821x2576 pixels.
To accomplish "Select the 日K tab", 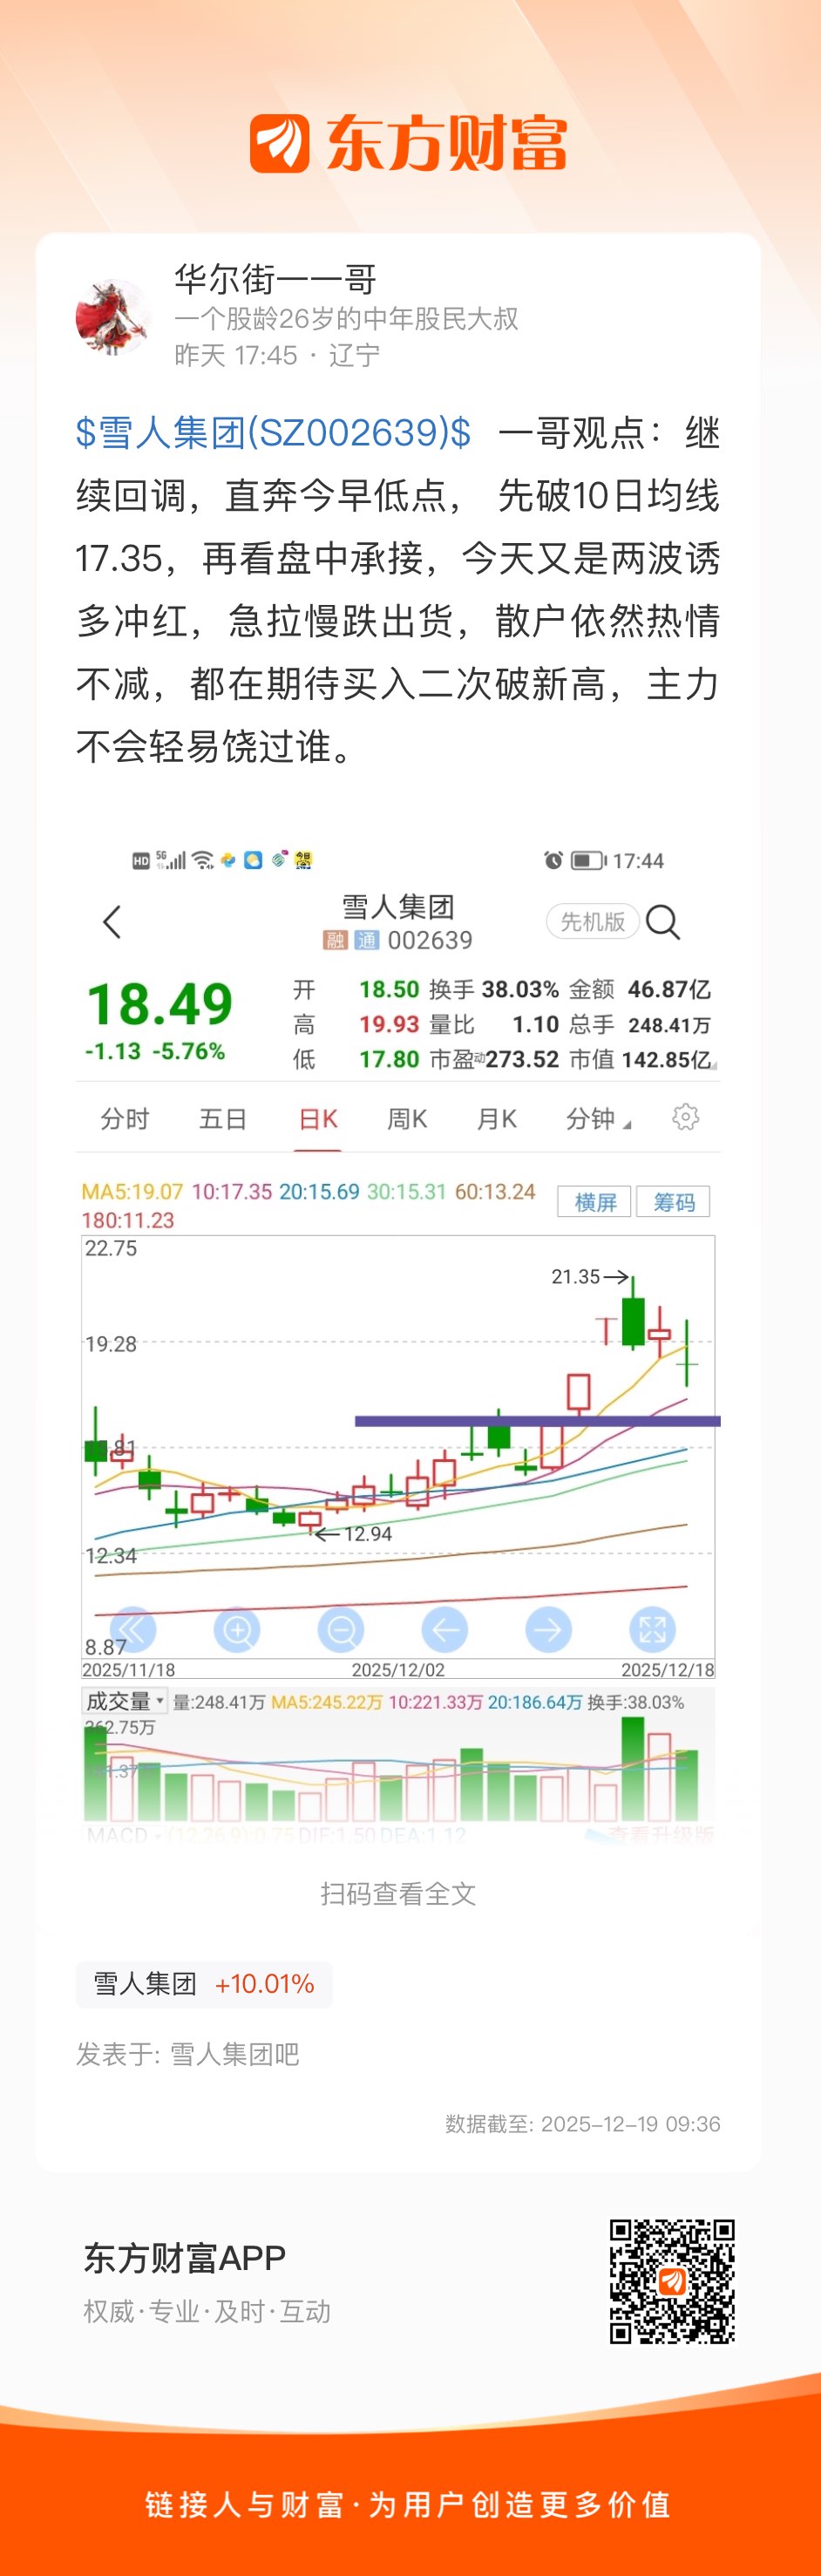I will tap(319, 1118).
